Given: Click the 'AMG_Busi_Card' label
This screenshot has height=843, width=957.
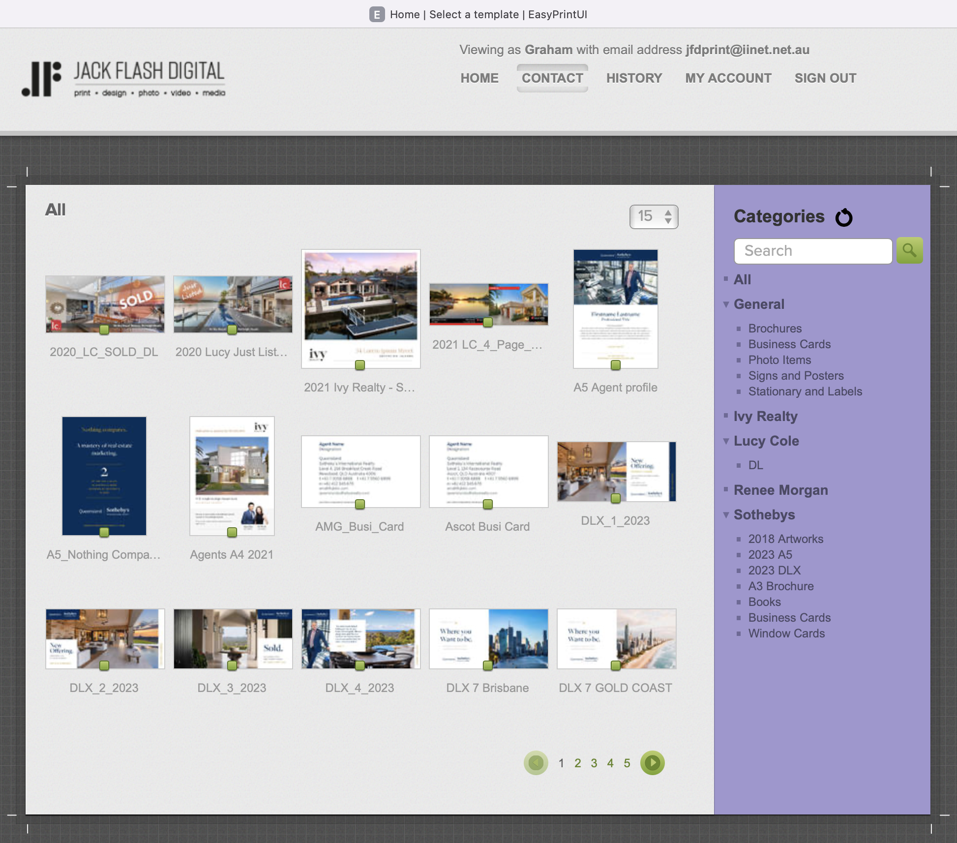Looking at the screenshot, I should (x=359, y=527).
